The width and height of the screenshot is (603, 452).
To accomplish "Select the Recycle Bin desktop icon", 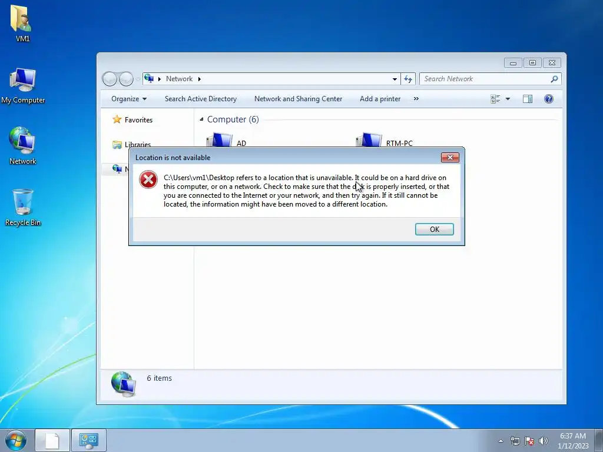I will (x=23, y=208).
